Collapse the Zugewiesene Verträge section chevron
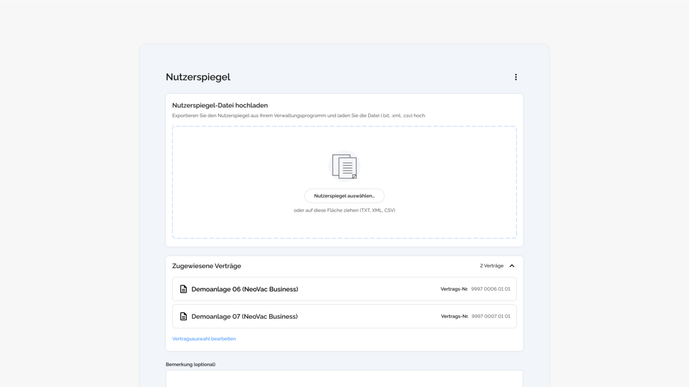 (x=512, y=266)
